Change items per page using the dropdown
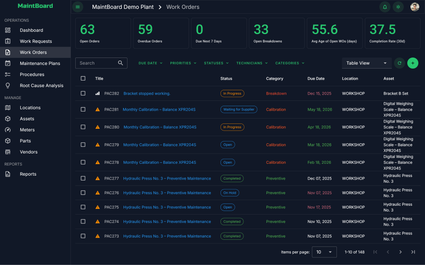The image size is (425, 265). (324, 252)
